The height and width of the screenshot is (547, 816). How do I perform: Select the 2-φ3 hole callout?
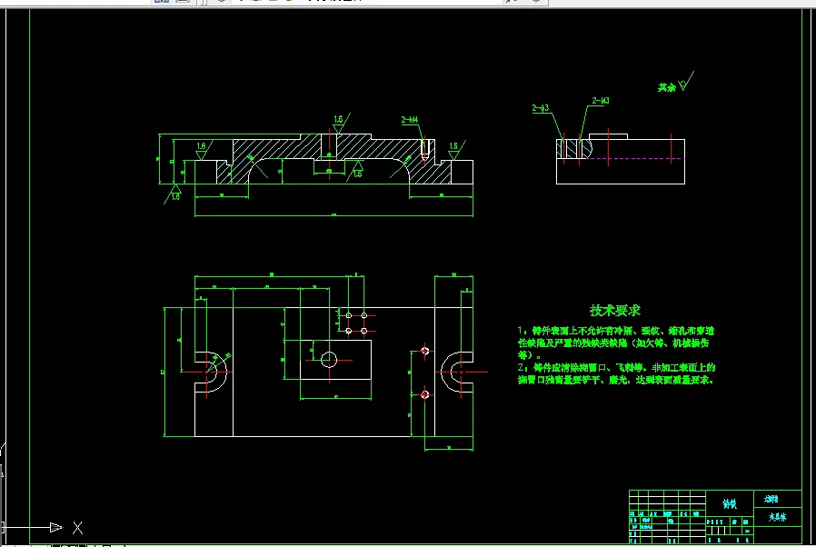point(540,108)
